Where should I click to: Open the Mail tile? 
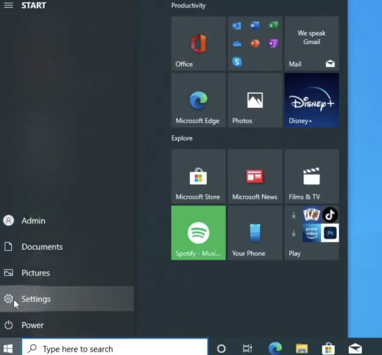click(311, 44)
